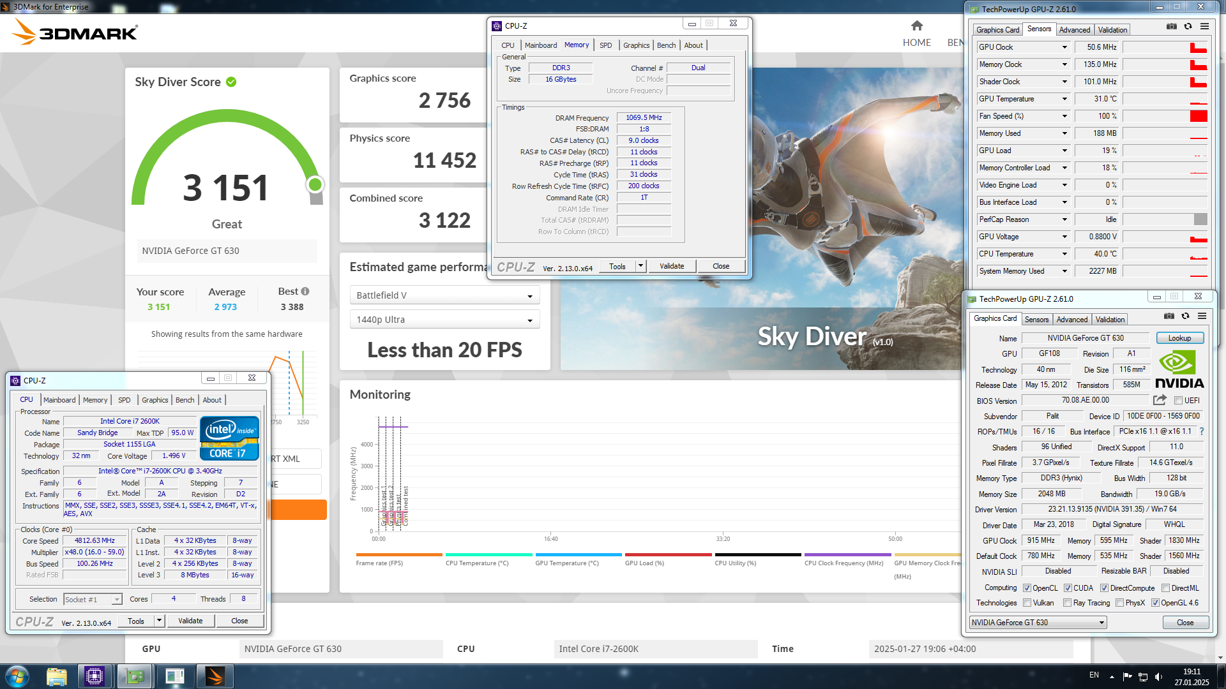
Task: Open GPU Clock sensor dropdown
Action: 1064,47
